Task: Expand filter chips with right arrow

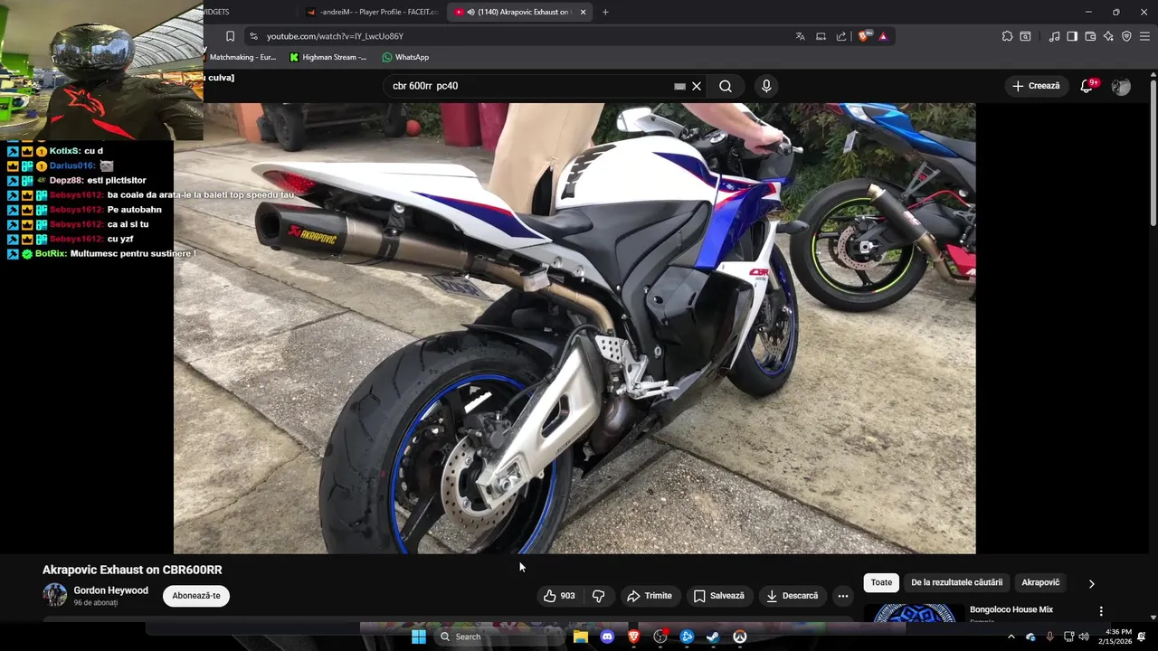Action: [x=1091, y=583]
